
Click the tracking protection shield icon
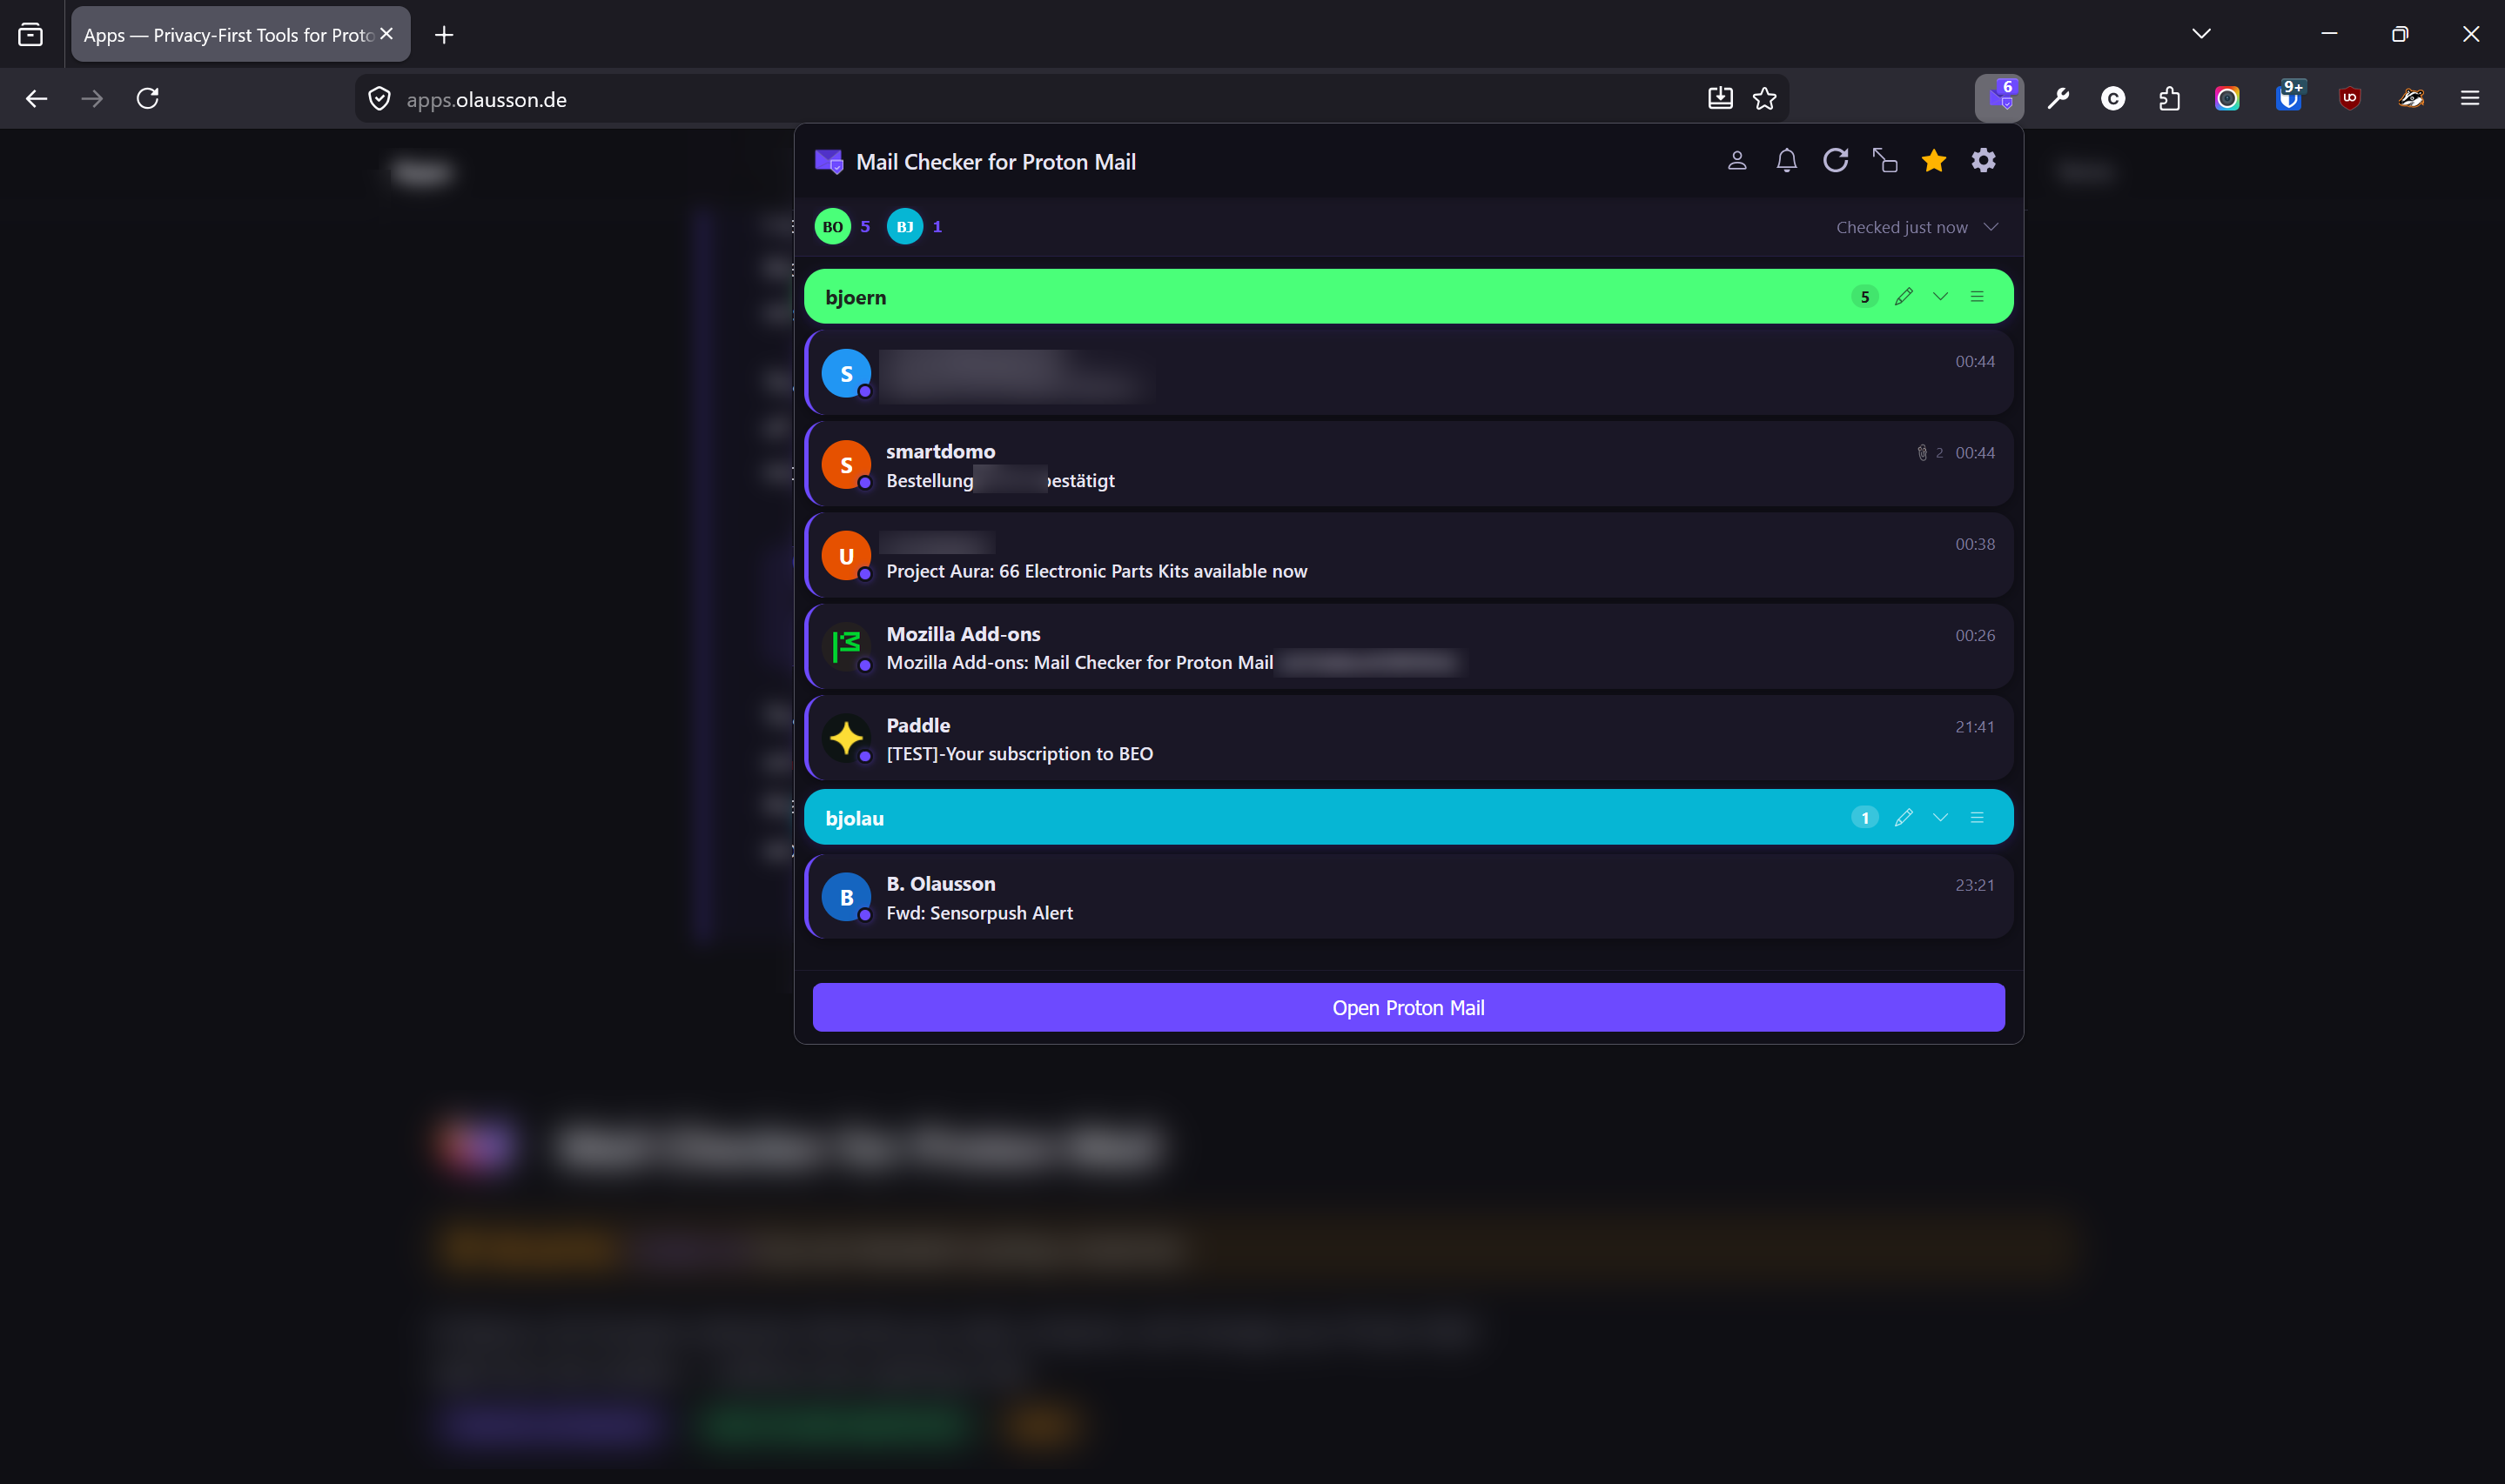(379, 98)
